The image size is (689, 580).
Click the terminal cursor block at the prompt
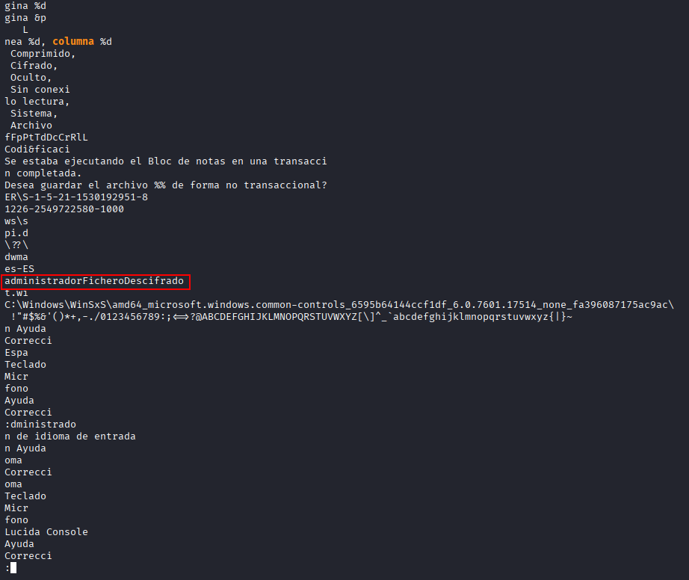coord(13,568)
